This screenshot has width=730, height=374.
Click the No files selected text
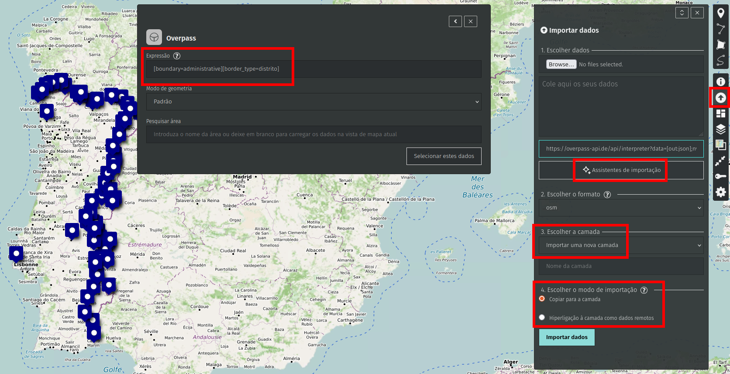601,65
